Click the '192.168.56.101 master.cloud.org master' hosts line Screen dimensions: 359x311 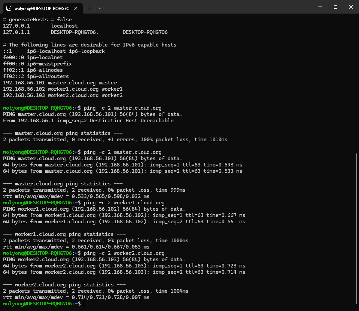click(60, 83)
